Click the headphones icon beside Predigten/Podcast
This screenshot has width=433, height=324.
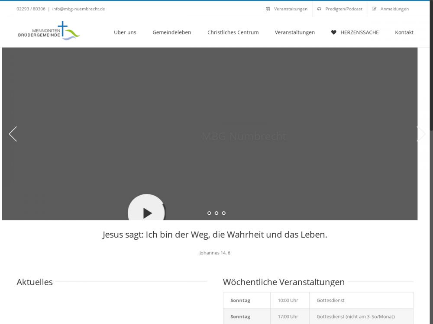coord(319,9)
